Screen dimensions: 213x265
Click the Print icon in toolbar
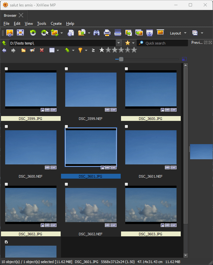point(107,33)
